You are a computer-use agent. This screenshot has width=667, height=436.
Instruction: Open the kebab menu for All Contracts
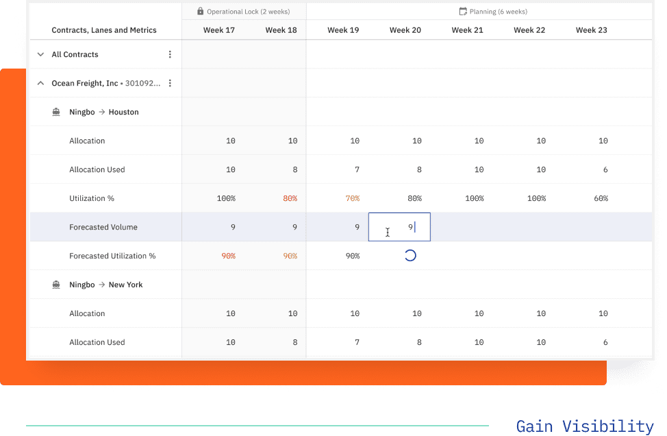pos(170,54)
